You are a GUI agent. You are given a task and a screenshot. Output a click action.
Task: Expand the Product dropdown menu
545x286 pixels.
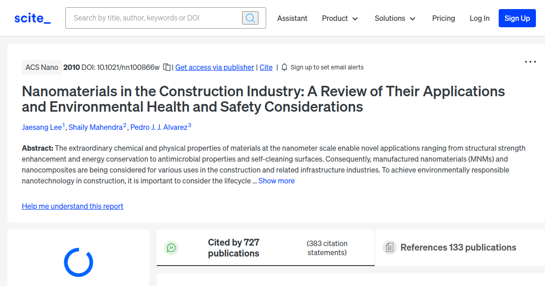coord(340,18)
